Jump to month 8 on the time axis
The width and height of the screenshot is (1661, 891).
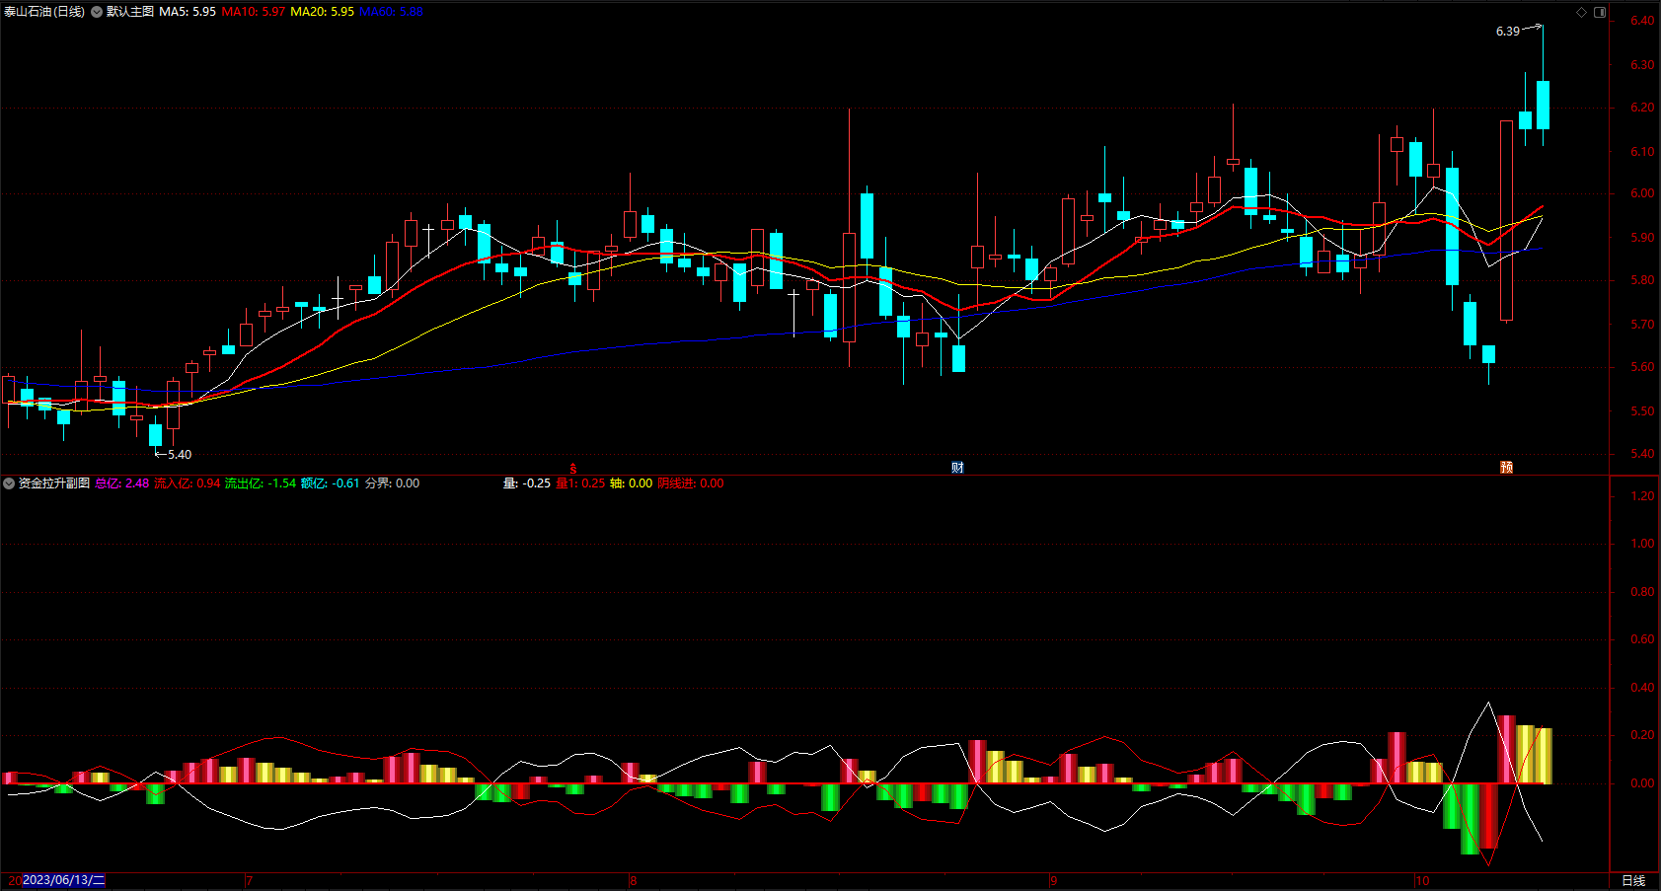634,881
